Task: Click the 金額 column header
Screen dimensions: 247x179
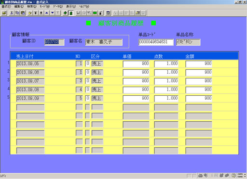Action: [190, 56]
